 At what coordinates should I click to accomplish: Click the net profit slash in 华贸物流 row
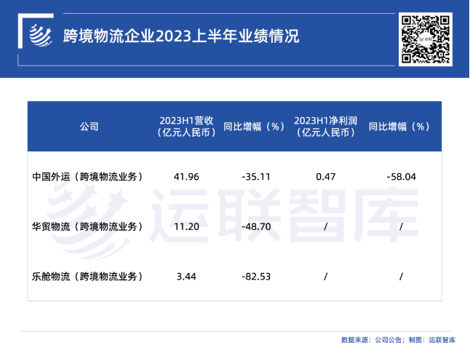click(x=325, y=226)
